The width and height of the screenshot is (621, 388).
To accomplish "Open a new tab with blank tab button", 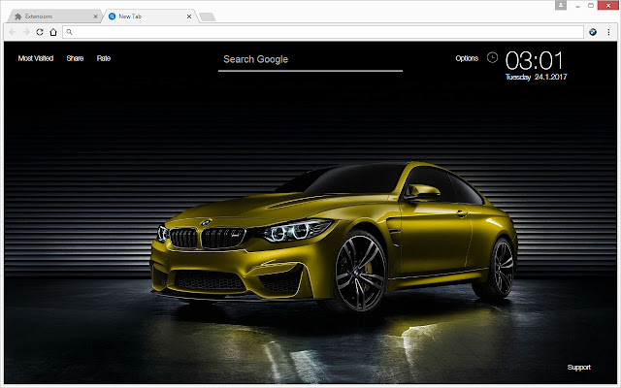I will (x=207, y=16).
